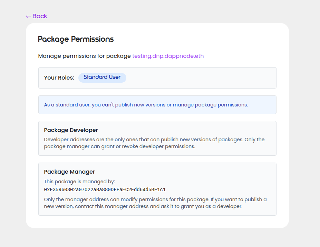Image resolution: width=320 pixels, height=247 pixels.
Task: Click the manager address 0xF35960302a07...
Action: (x=105, y=190)
